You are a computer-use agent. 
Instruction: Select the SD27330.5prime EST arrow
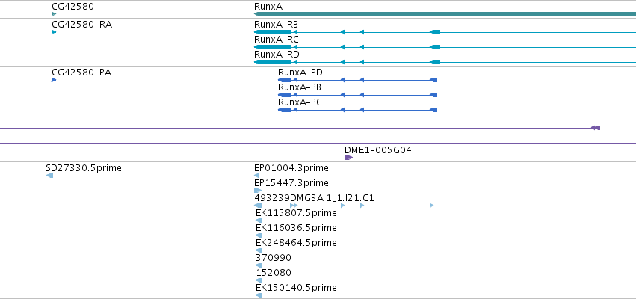[x=49, y=175]
